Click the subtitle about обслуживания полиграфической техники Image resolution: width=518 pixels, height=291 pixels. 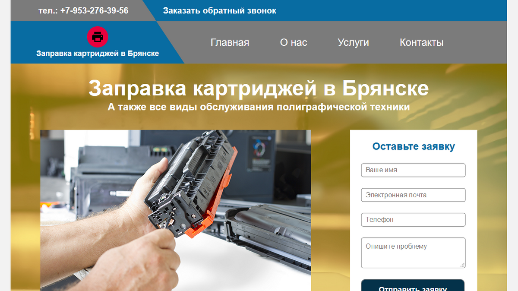(x=259, y=107)
